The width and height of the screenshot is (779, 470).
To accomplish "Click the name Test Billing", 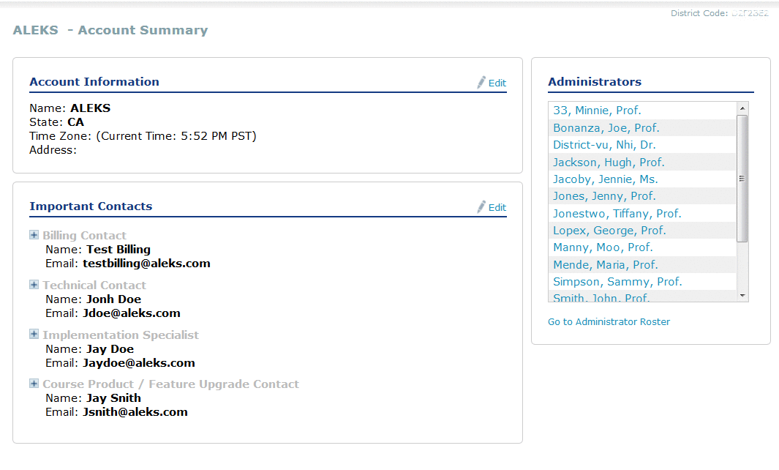I will coord(118,249).
